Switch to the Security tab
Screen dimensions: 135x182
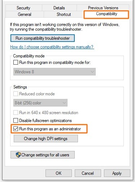(23, 8)
